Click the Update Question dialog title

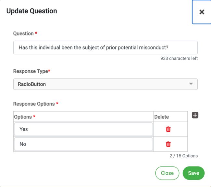tap(31, 11)
